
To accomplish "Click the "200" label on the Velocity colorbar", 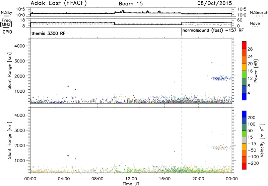I will (252, 118).
